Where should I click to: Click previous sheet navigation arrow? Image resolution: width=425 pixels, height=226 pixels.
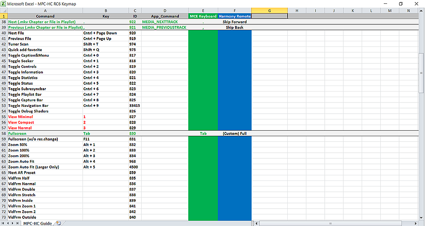8,223
